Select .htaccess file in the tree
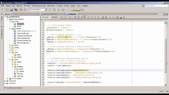169x95 pixels. point(20,74)
